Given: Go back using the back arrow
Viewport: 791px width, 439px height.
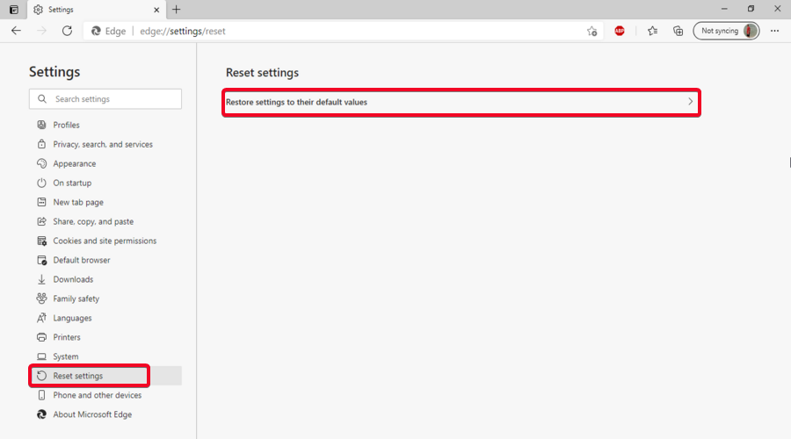Looking at the screenshot, I should (x=16, y=31).
